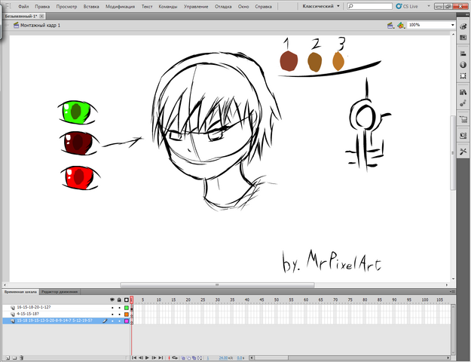Viewport: 471px width, 362px height.
Task: Open the Swatches panel icon
Action: pyautogui.click(x=463, y=38)
